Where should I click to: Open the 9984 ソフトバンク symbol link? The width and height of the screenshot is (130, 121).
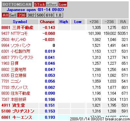pyautogui.click(x=16, y=46)
